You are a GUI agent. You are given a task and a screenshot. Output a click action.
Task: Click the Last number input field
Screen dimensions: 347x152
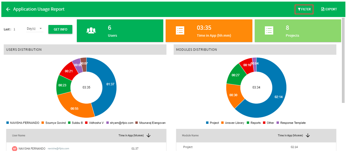coord(17,29)
